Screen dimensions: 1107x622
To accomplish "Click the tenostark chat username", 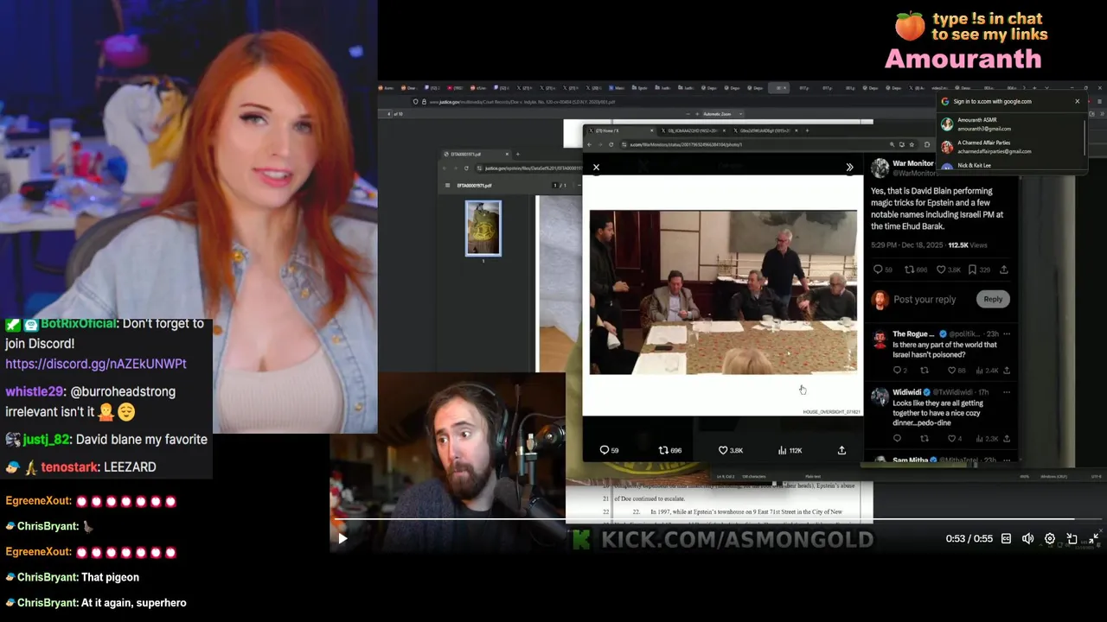I will tap(68, 467).
